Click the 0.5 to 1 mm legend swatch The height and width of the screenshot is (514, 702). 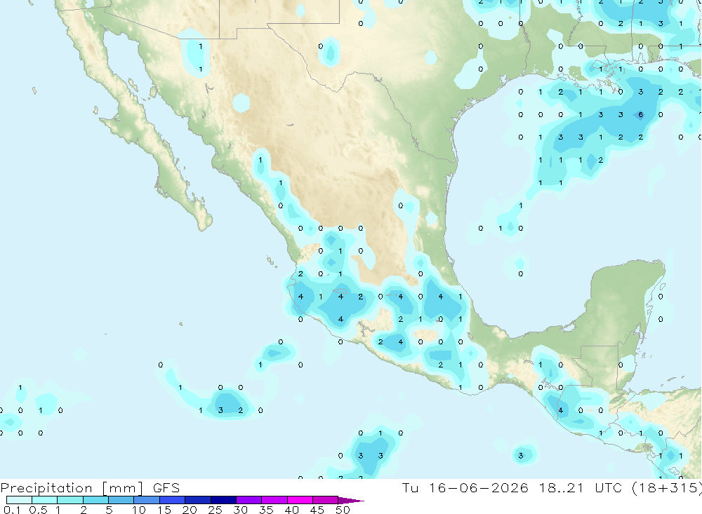(45, 500)
